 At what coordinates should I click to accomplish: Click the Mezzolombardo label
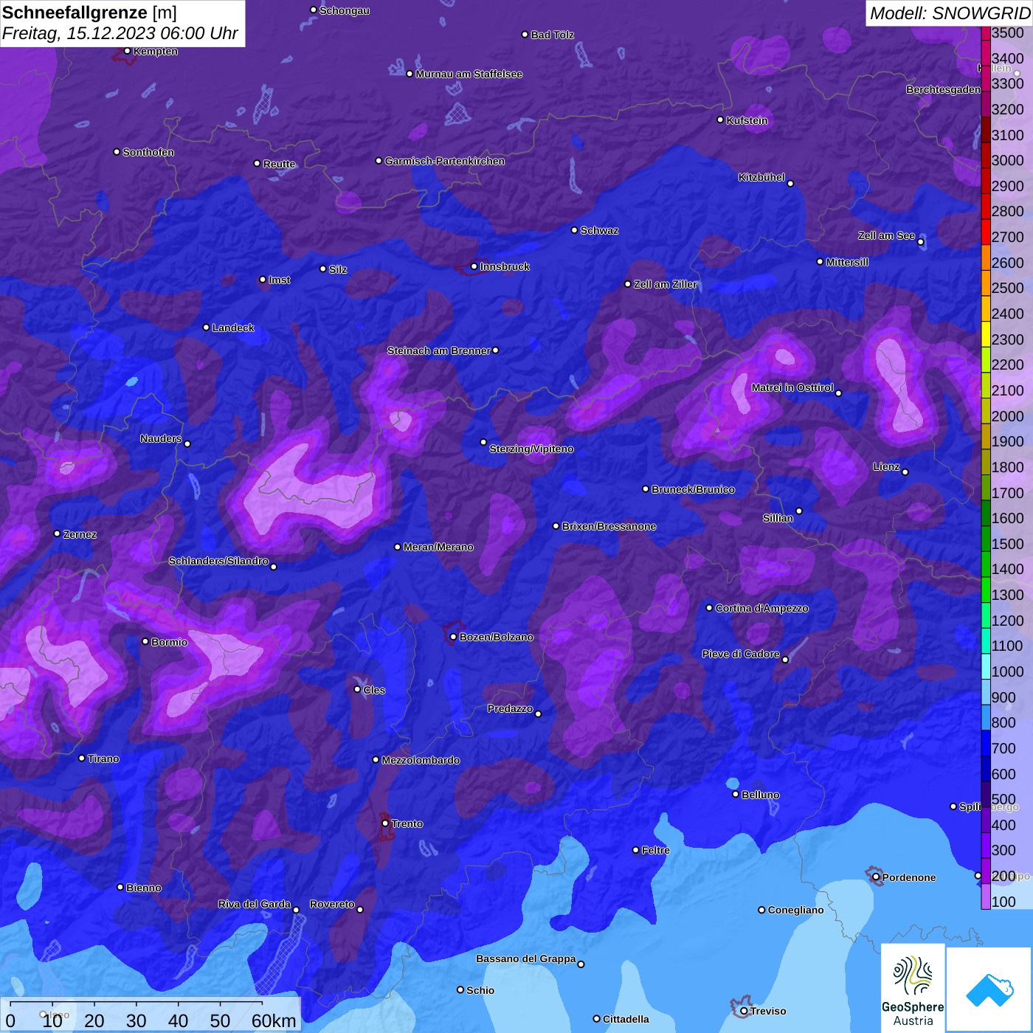click(421, 760)
